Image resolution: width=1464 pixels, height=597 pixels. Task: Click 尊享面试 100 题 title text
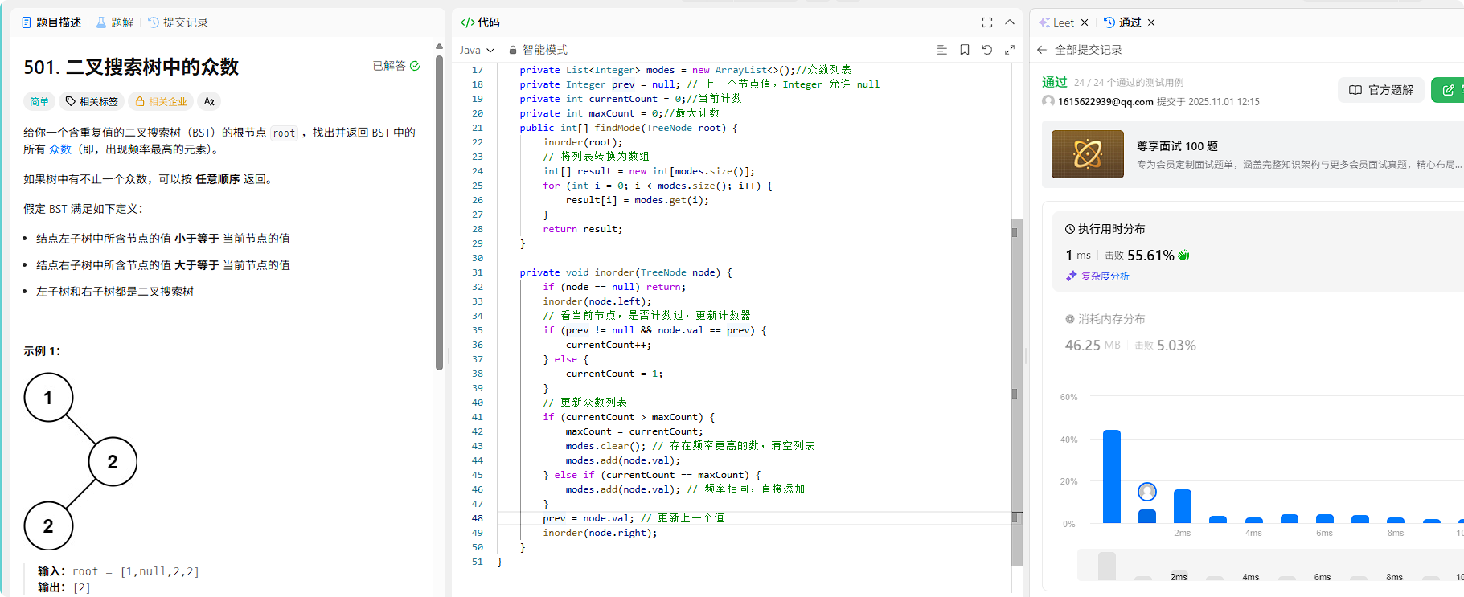(1177, 146)
